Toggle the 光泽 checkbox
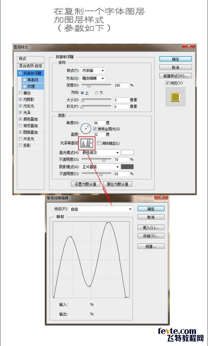 point(20,113)
